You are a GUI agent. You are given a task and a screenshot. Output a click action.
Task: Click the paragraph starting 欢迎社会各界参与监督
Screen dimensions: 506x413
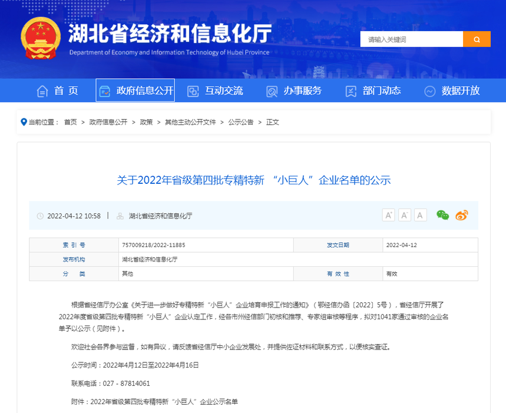pyautogui.click(x=231, y=347)
